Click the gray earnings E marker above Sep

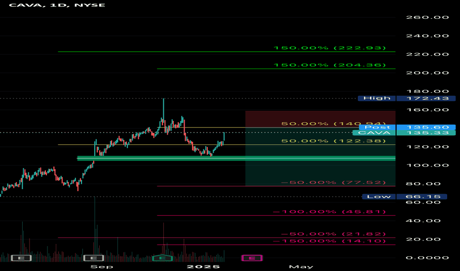click(94, 258)
